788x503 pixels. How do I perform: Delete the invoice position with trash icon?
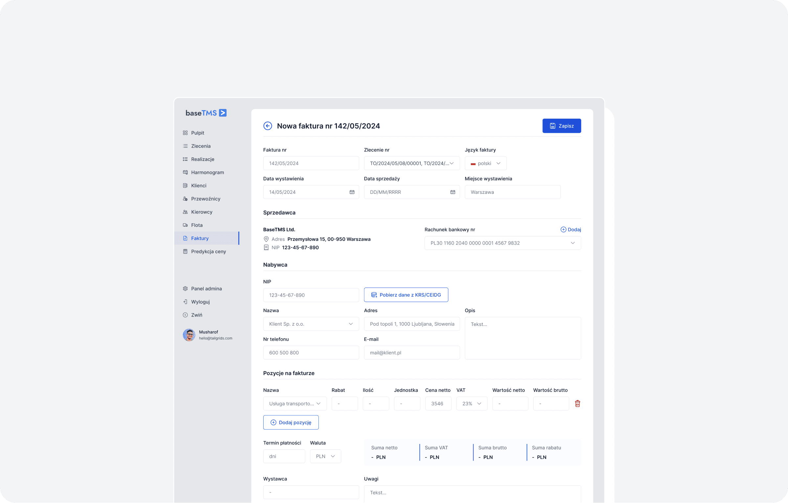577,404
